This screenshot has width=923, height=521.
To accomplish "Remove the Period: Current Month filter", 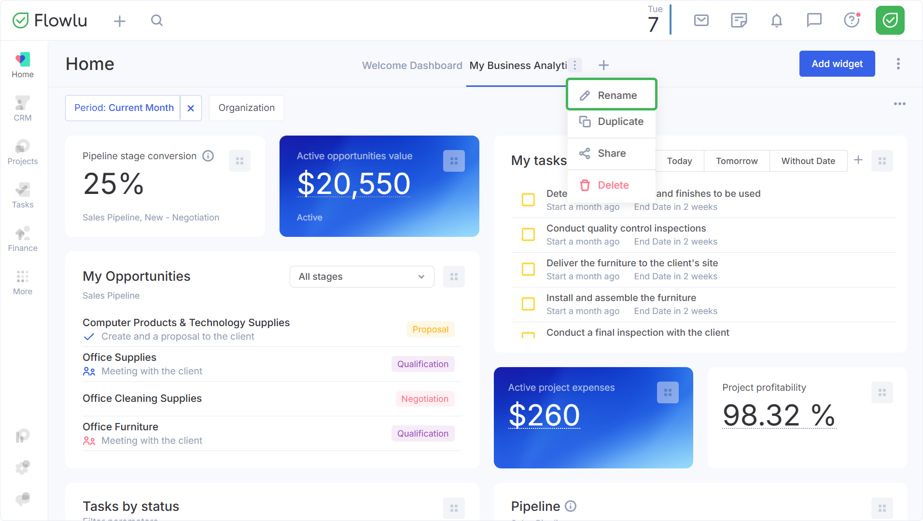I will (x=191, y=108).
